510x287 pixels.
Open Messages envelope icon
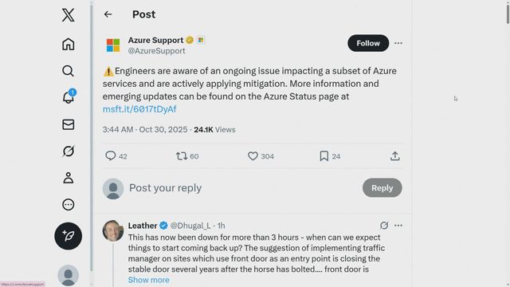[x=68, y=124]
